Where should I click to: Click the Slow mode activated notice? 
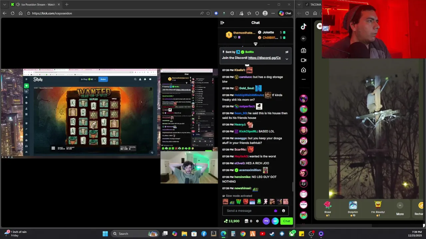(x=237, y=196)
